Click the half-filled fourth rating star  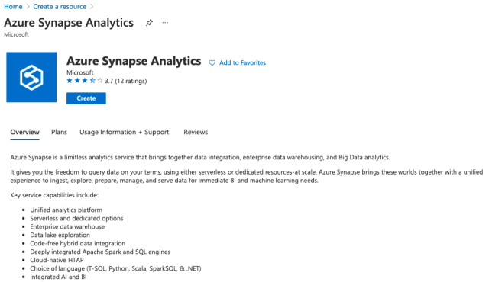(92, 81)
